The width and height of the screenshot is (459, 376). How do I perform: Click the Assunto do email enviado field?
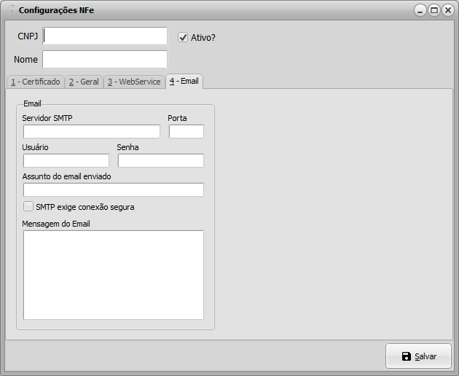[x=114, y=189]
